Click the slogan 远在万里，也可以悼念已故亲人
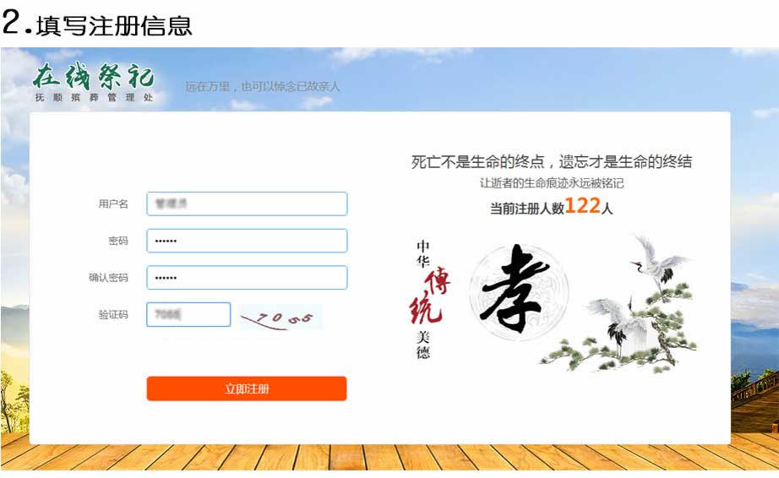Image resolution: width=779 pixels, height=478 pixels. click(x=263, y=86)
